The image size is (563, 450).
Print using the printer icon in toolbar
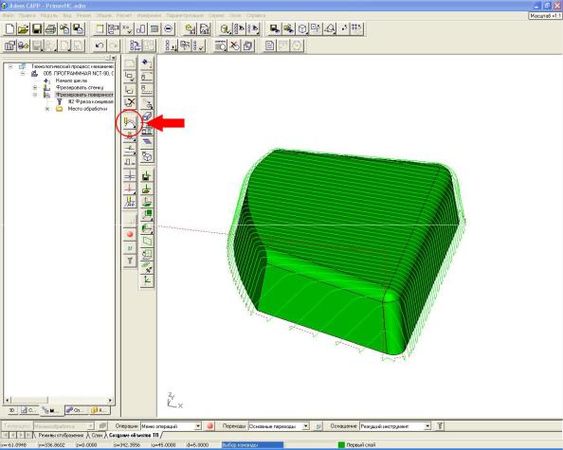pyautogui.click(x=50, y=28)
